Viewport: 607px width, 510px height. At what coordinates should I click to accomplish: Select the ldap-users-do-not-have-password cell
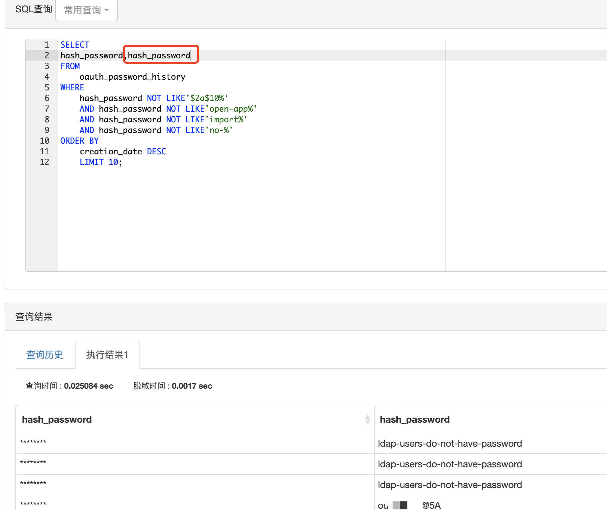[x=449, y=443]
